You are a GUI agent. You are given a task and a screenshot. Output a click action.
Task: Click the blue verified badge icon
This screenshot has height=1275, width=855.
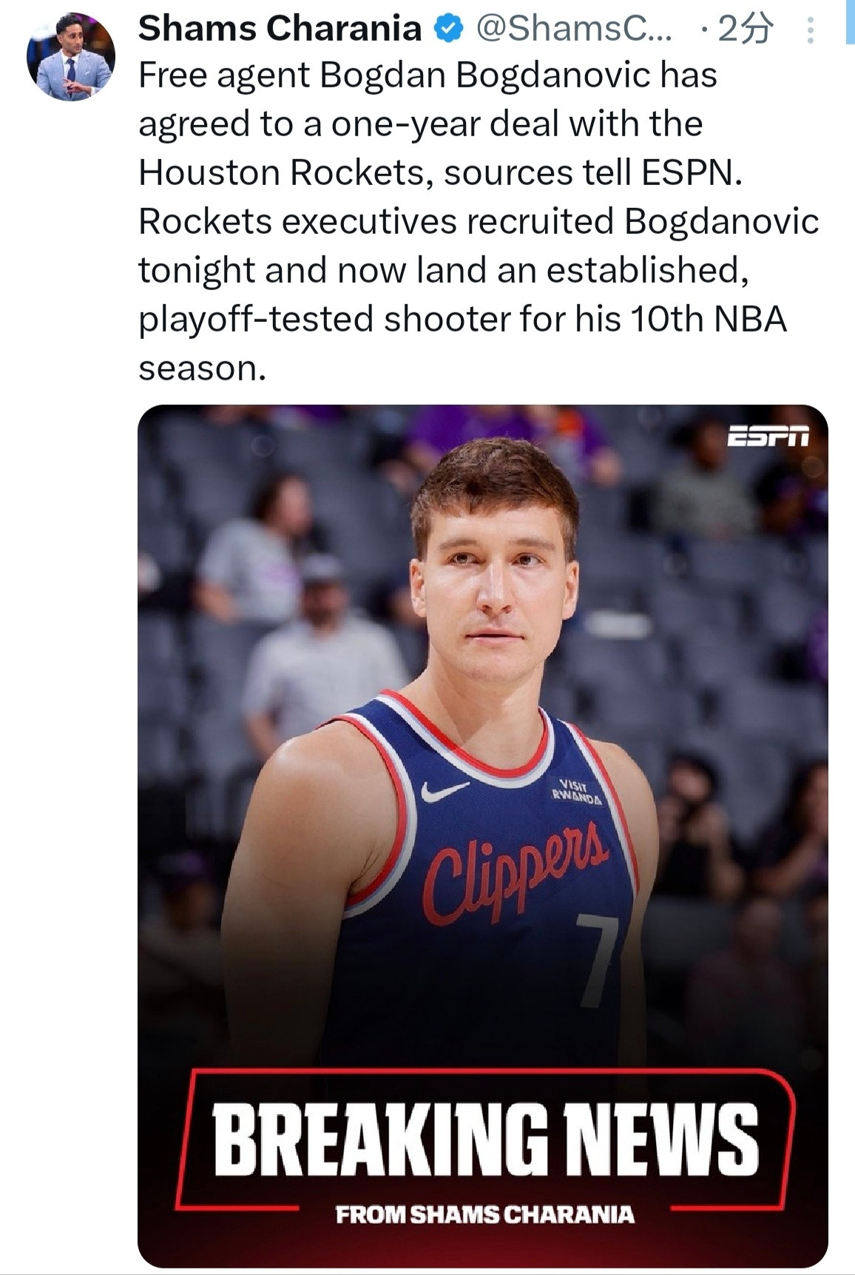point(448,29)
